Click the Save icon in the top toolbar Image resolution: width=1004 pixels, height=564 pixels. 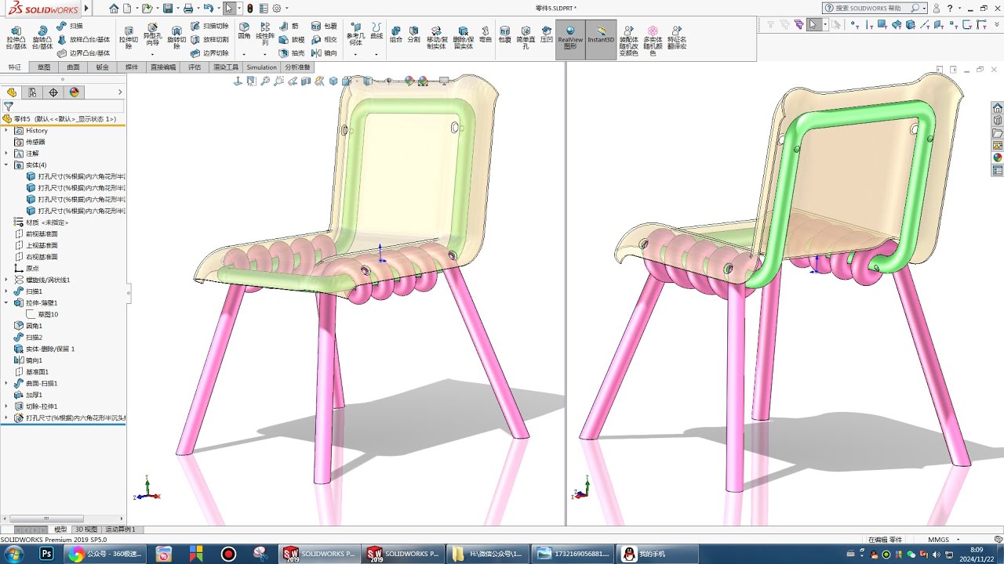pyautogui.click(x=167, y=8)
